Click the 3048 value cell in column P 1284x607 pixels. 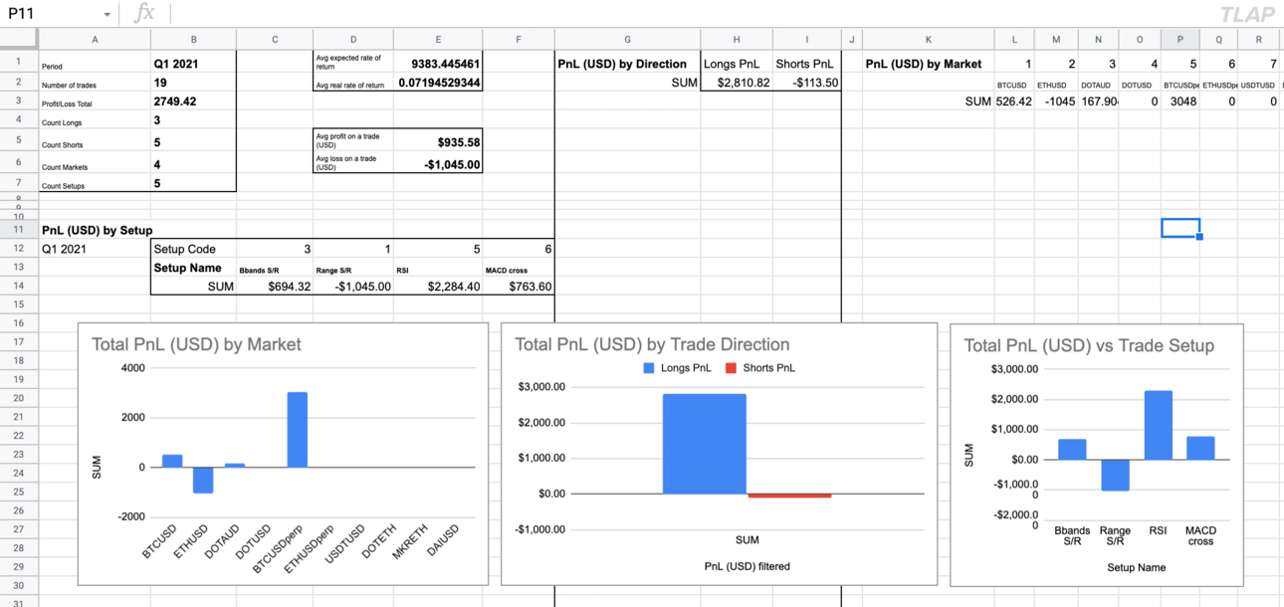click(x=1180, y=101)
